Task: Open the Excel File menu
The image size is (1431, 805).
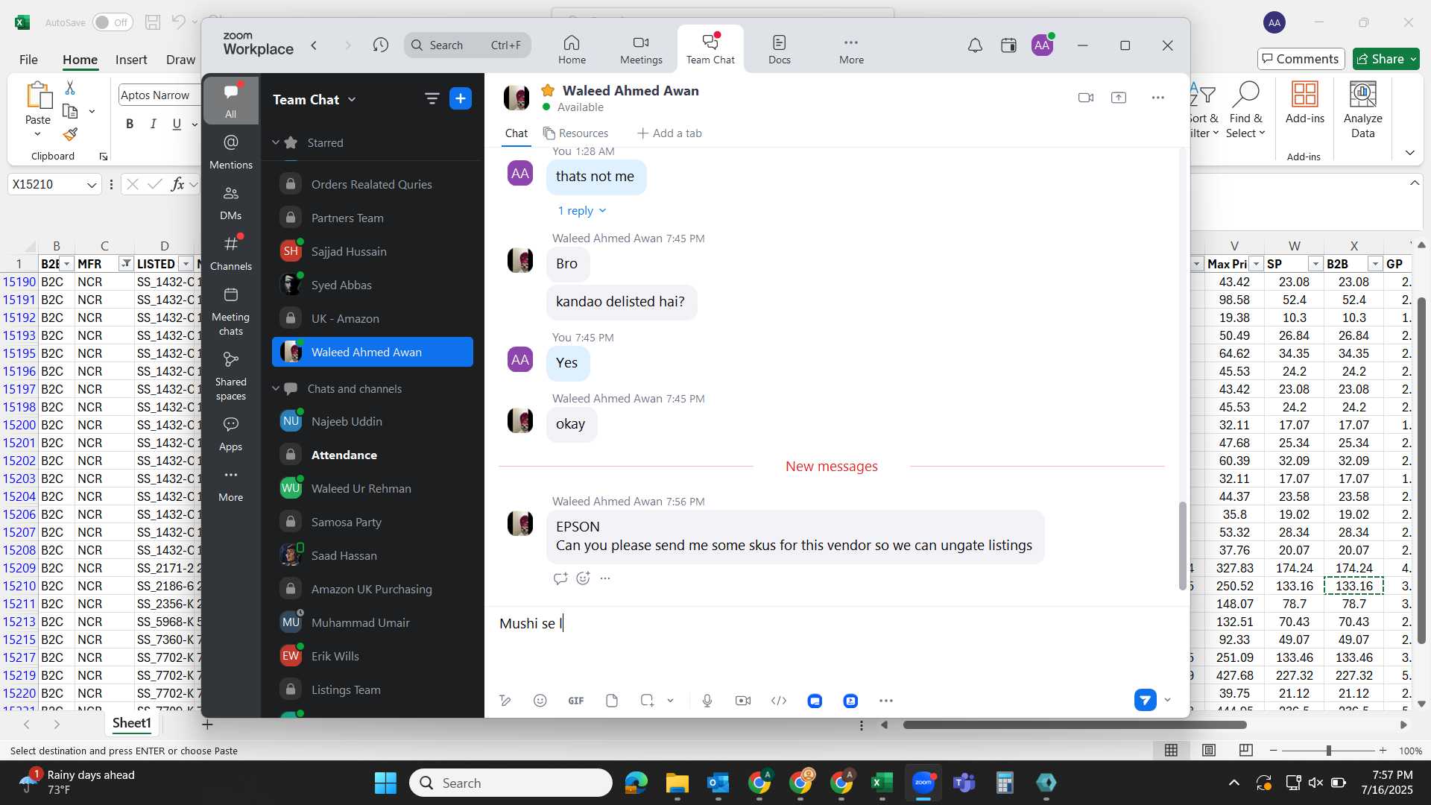Action: click(x=28, y=60)
